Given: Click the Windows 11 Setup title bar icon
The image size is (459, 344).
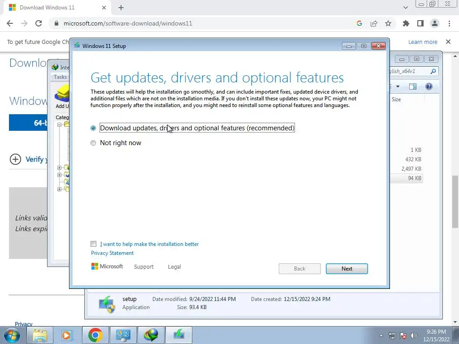Looking at the screenshot, I should coord(77,45).
